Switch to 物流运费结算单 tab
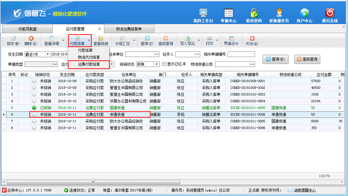Image resolution: width=348 pixels, height=196 pixels. [129, 29]
